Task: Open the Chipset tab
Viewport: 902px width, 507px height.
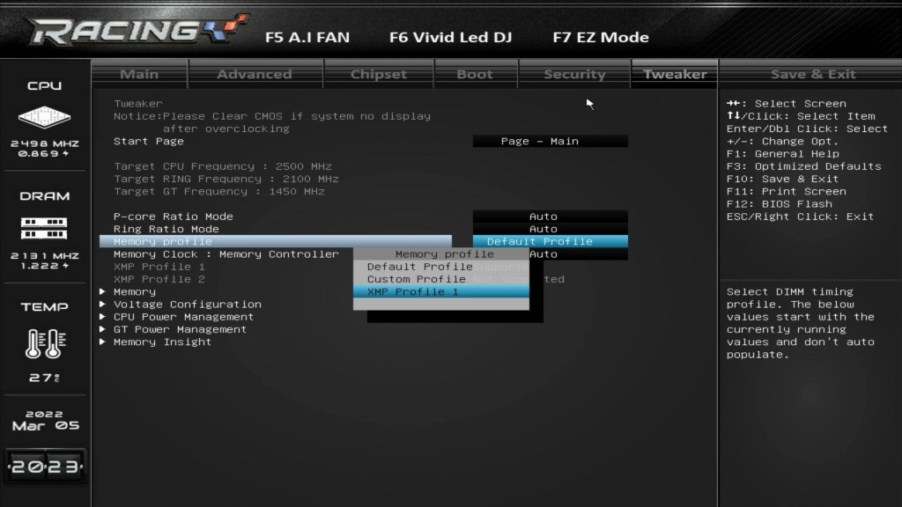Action: click(379, 74)
